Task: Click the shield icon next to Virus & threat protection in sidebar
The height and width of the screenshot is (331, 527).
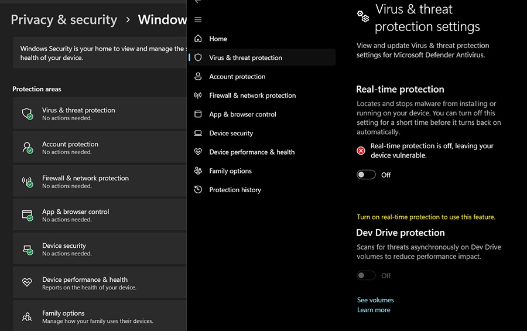Action: (198, 57)
